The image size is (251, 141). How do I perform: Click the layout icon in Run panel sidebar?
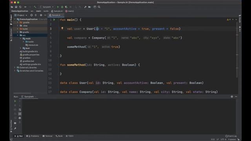tap(15, 123)
